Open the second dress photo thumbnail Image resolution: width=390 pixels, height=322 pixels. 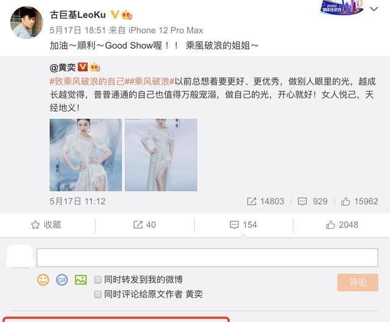[161, 155]
